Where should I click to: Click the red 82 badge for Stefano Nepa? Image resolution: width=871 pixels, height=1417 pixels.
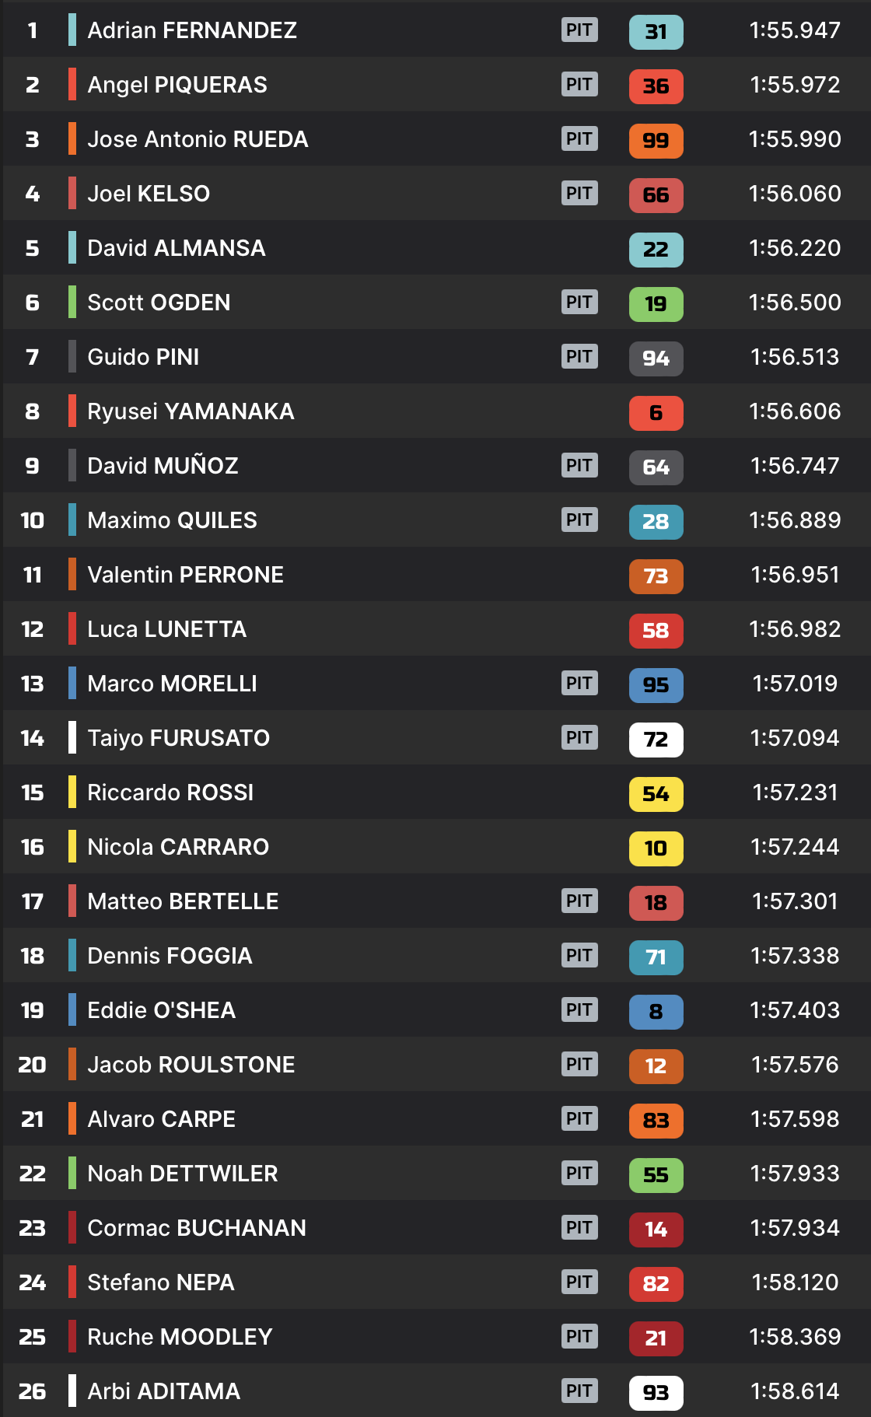pyautogui.click(x=656, y=1284)
